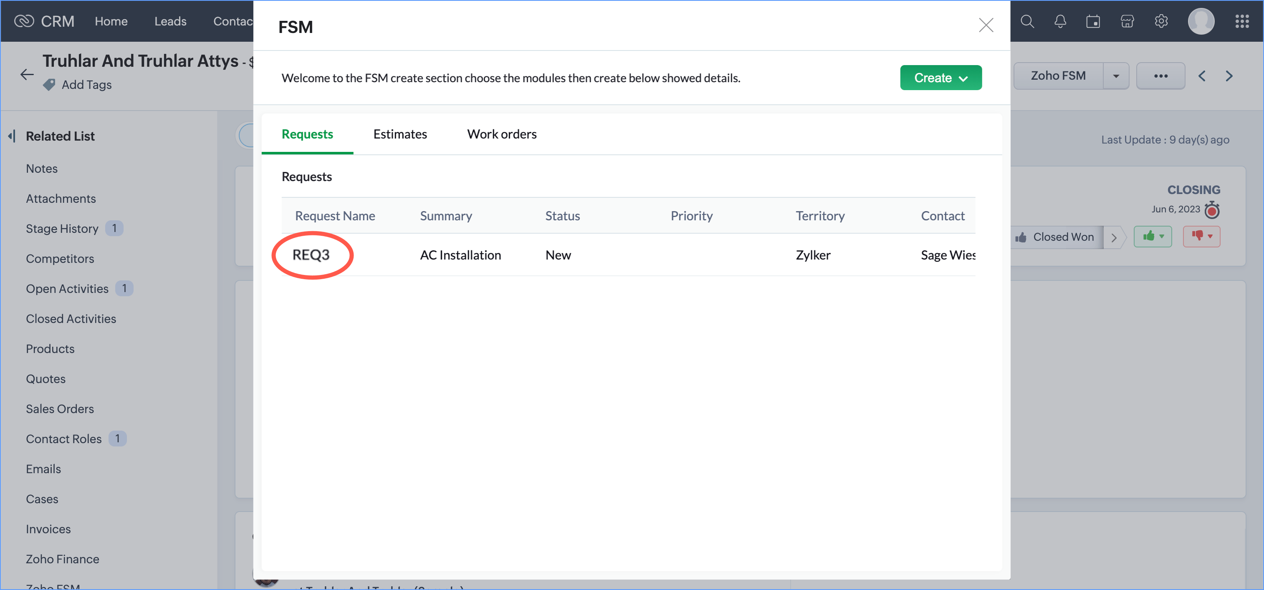Open the Stage History related list
The width and height of the screenshot is (1264, 590).
(x=62, y=229)
